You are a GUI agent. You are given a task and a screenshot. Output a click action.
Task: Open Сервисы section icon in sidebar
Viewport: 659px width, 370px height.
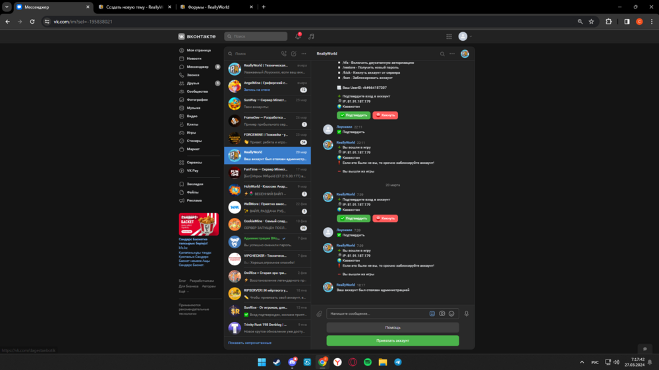(182, 163)
